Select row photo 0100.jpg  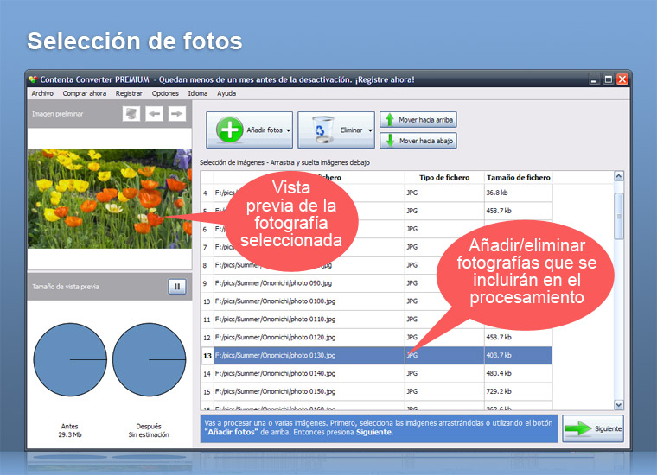[x=376, y=301]
